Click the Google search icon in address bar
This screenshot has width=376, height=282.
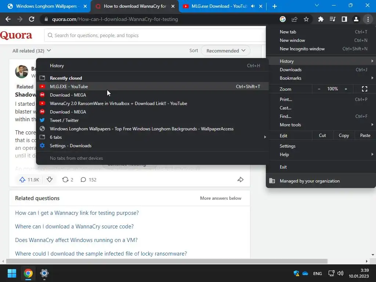(283, 19)
